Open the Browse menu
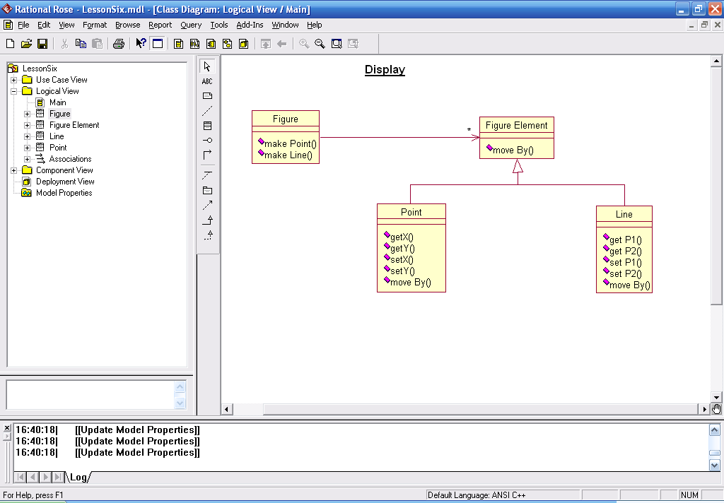Screen dimensions: 724x503 tap(127, 25)
